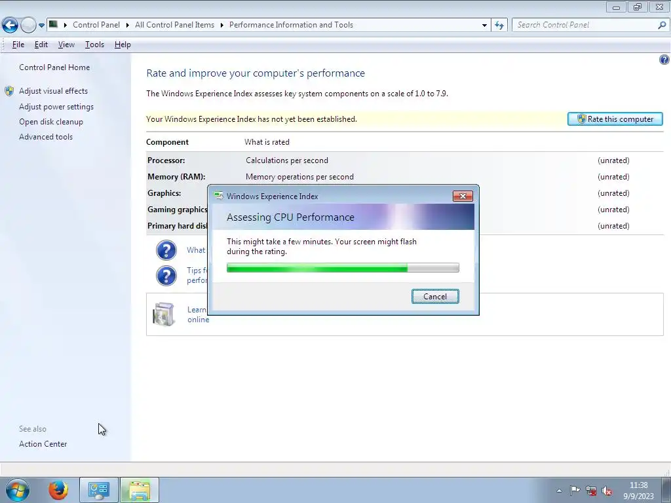The image size is (671, 503).
Task: Open the Windows Start button
Action: coord(18,490)
